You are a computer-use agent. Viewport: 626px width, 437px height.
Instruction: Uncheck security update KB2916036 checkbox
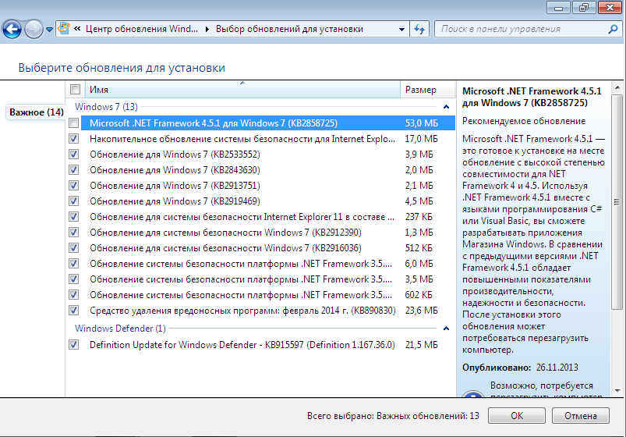[73, 248]
